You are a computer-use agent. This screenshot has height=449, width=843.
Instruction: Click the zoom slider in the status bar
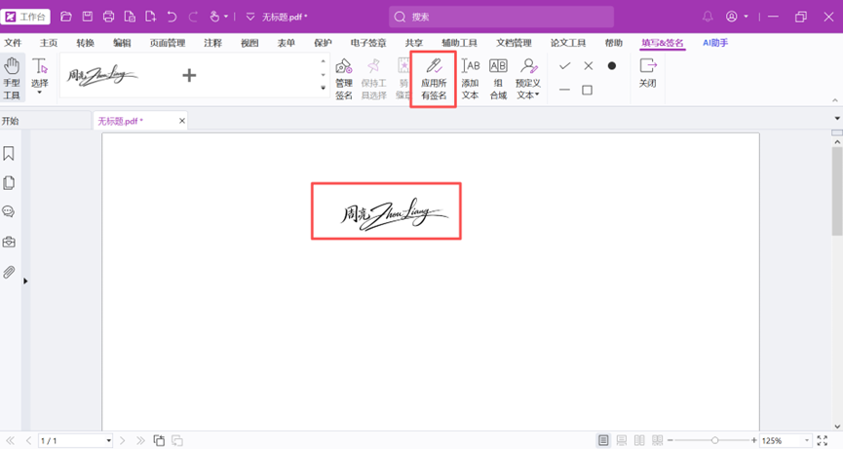click(715, 441)
